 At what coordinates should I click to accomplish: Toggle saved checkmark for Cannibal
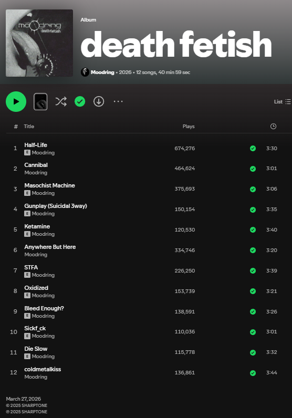253,169
